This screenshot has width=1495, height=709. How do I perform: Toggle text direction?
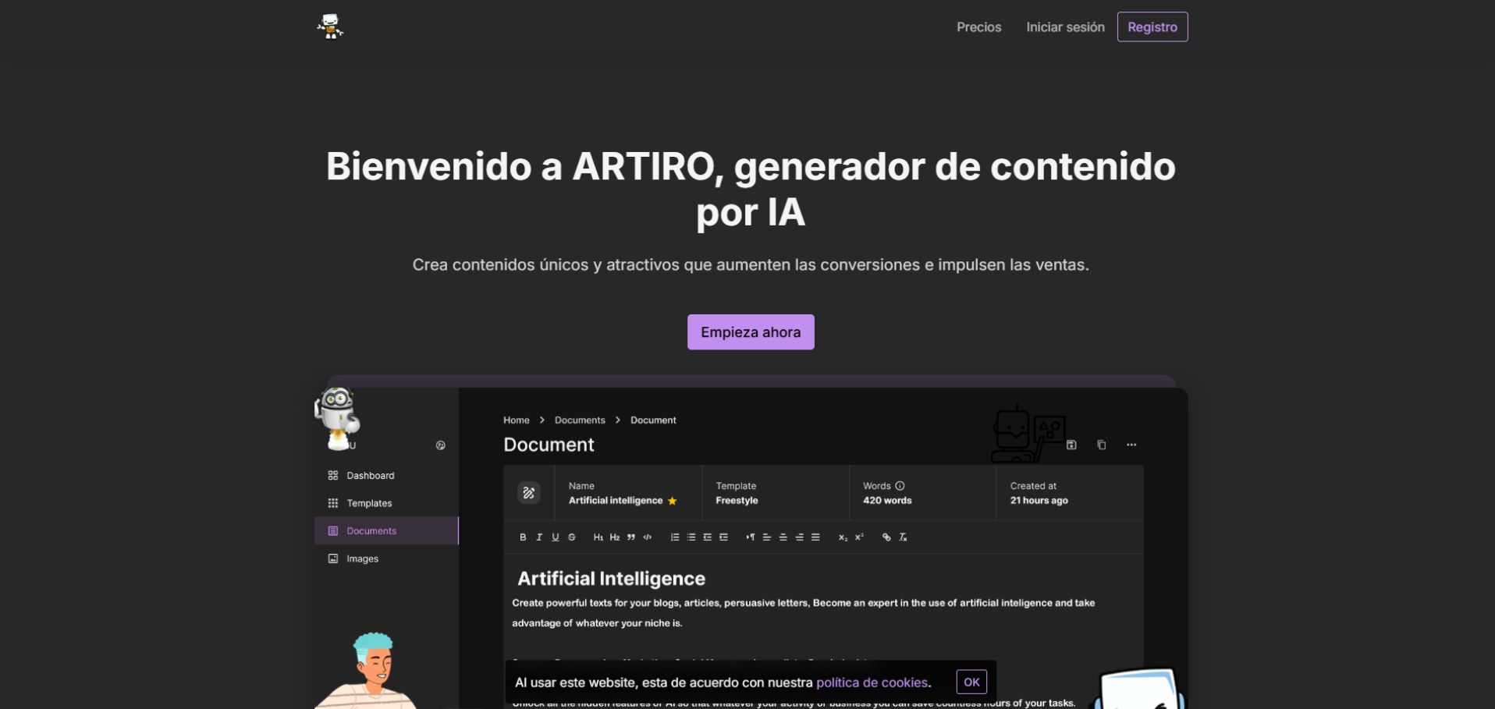pyautogui.click(x=751, y=537)
